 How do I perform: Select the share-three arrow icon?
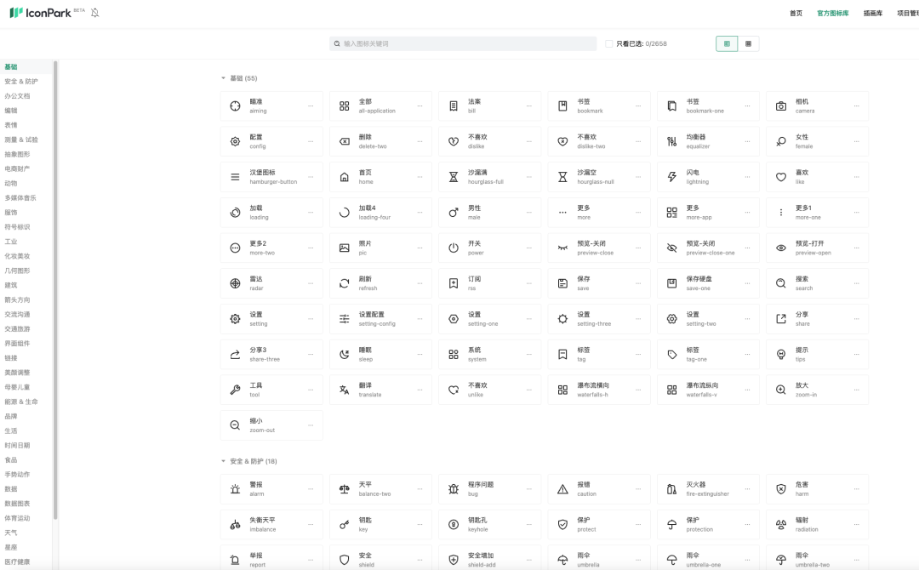point(235,355)
